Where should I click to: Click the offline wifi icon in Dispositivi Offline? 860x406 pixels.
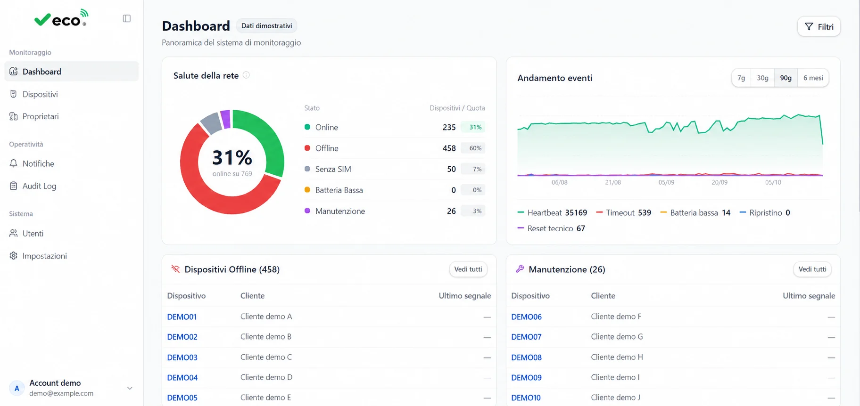[x=175, y=269]
